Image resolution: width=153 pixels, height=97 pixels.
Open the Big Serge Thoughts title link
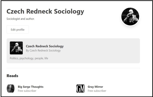[x=31, y=87]
